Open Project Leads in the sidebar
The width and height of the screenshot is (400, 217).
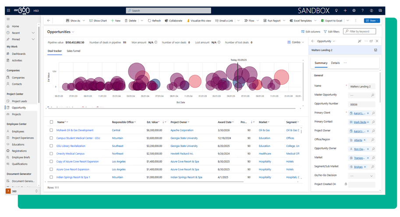[x=19, y=101]
